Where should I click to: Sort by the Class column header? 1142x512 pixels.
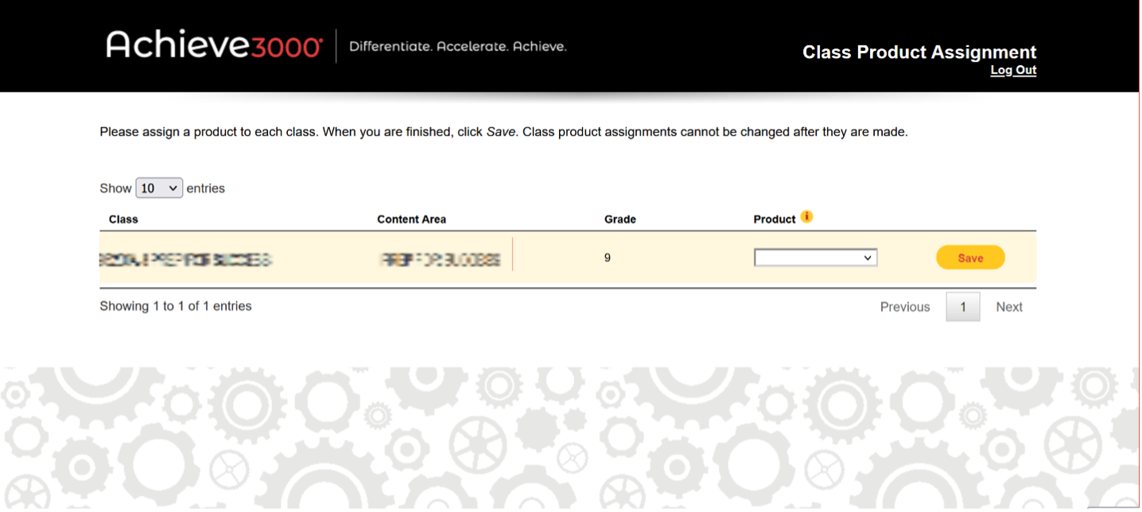click(123, 219)
